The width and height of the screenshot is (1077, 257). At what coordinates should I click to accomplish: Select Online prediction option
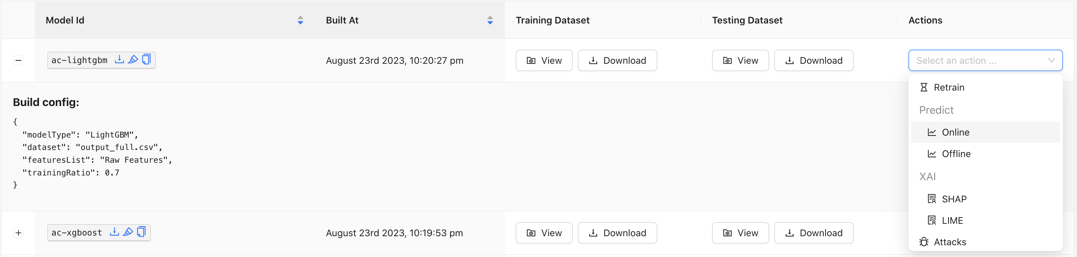(x=955, y=133)
